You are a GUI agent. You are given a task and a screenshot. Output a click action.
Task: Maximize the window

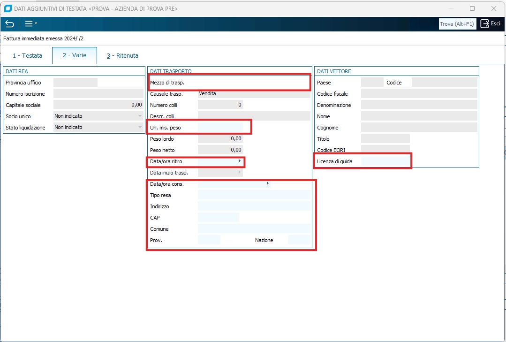point(472,8)
